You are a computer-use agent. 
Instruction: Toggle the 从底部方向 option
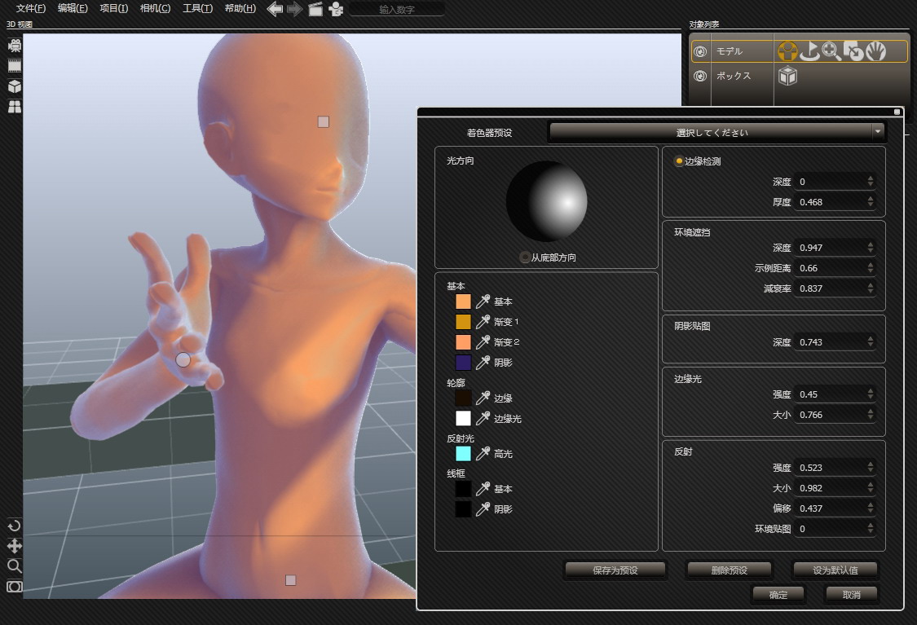click(x=524, y=257)
